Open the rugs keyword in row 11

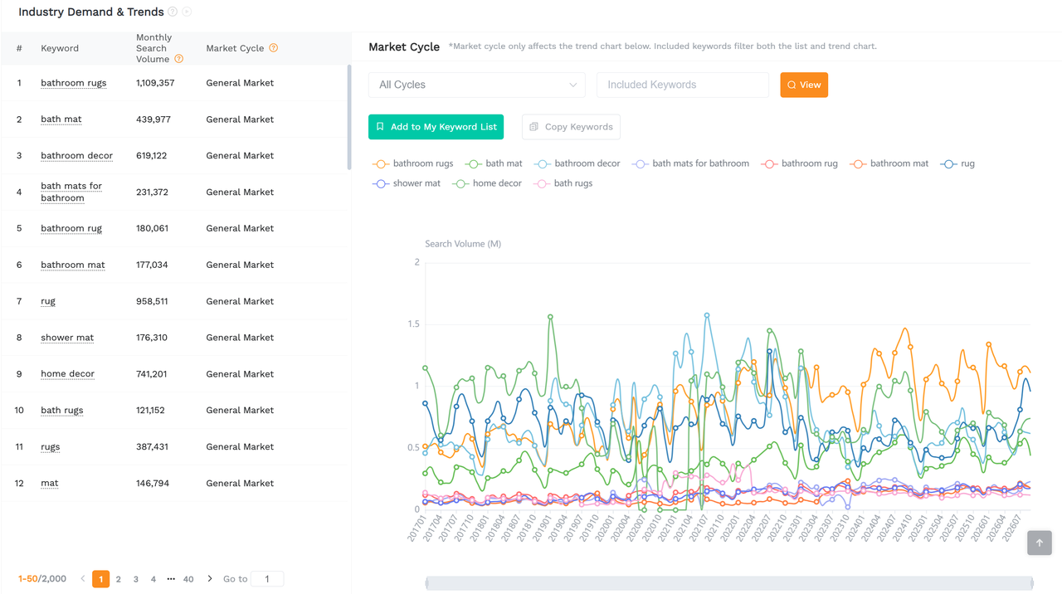point(51,447)
